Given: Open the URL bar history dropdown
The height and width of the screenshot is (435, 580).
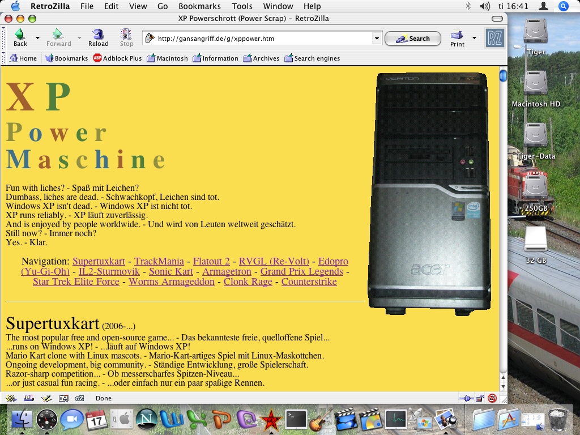Looking at the screenshot, I should coord(377,39).
